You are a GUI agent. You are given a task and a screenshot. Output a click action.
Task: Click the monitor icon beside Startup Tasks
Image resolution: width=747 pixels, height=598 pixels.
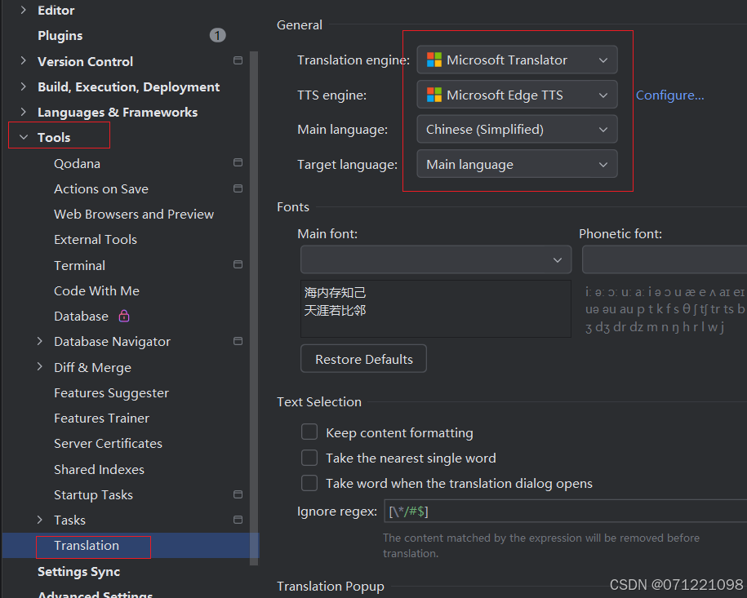coord(238,494)
